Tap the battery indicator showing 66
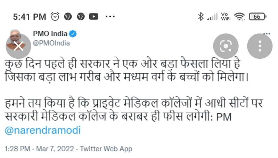The width and height of the screenshot is (278, 158). pyautogui.click(x=258, y=16)
